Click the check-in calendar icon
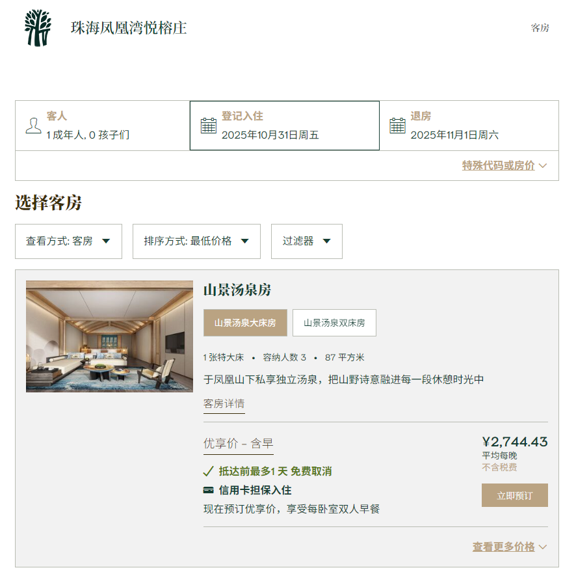This screenshot has width=563, height=572. point(209,126)
